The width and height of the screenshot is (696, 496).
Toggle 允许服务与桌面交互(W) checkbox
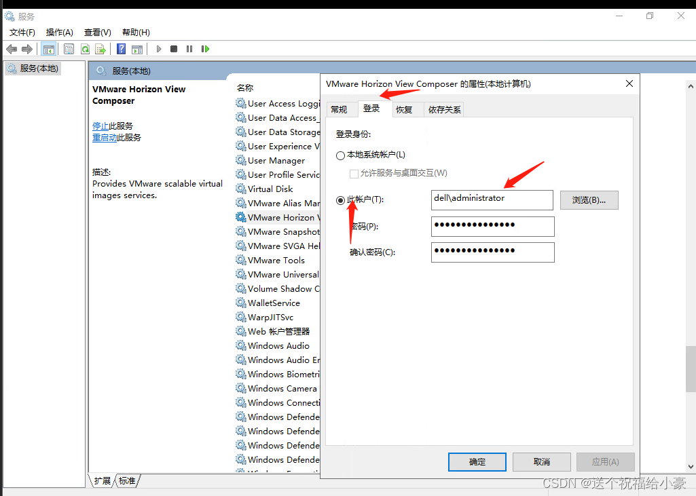354,174
